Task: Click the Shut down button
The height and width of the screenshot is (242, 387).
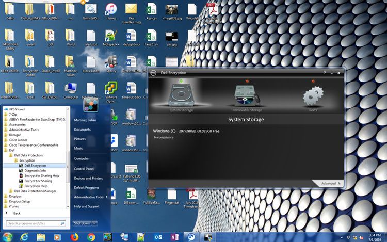Action: tap(82, 223)
